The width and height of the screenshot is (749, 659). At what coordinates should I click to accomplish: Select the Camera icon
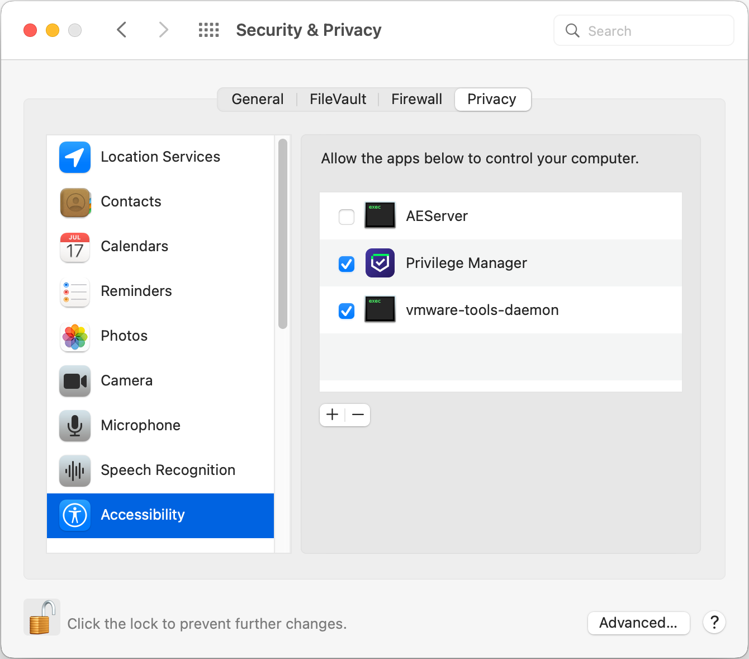click(x=75, y=381)
